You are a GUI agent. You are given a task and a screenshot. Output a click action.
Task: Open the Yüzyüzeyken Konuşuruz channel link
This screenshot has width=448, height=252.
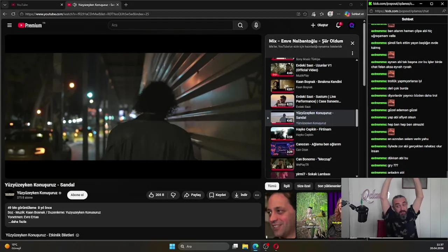click(37, 193)
